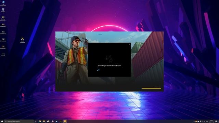This screenshot has width=219, height=123.
Task: Click the taskbar search box
Action: click(19, 121)
